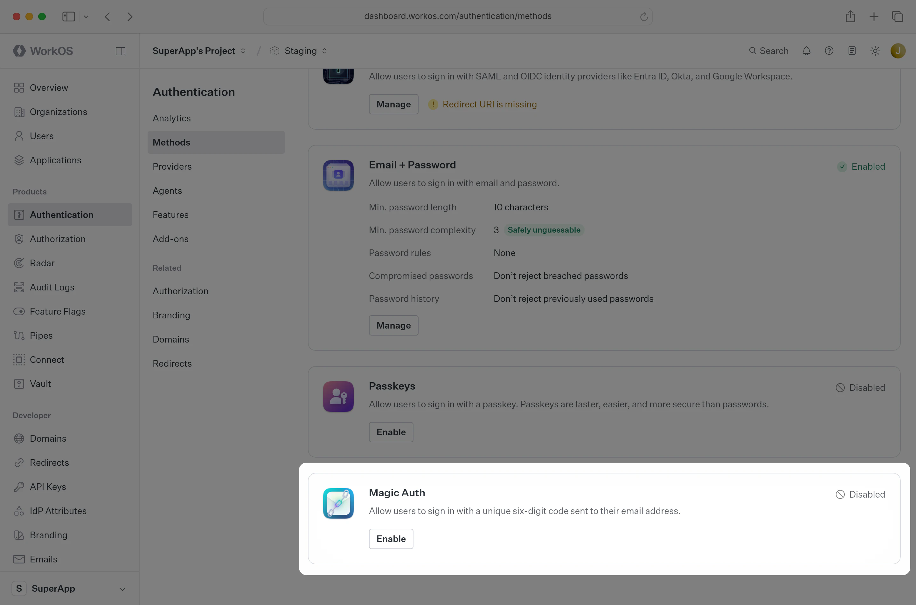The height and width of the screenshot is (605, 916).
Task: Expand the SuperApp workspace menu
Action: (70, 588)
